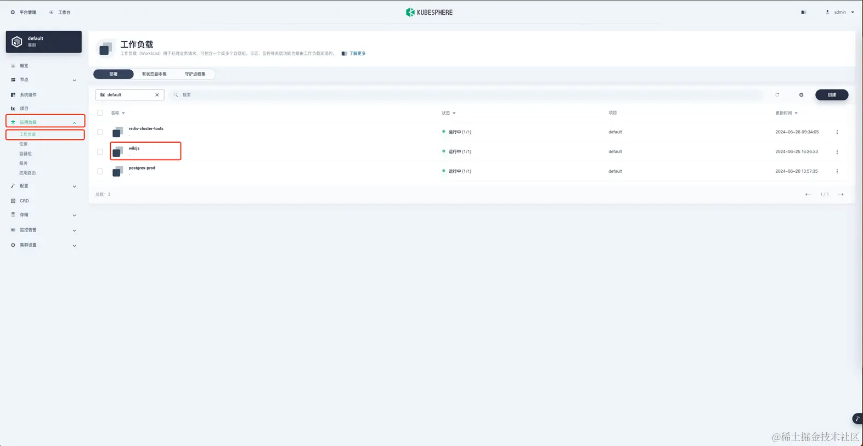The image size is (863, 446).
Task: Switch to the 有状态副本集 tab
Action: 154,74
